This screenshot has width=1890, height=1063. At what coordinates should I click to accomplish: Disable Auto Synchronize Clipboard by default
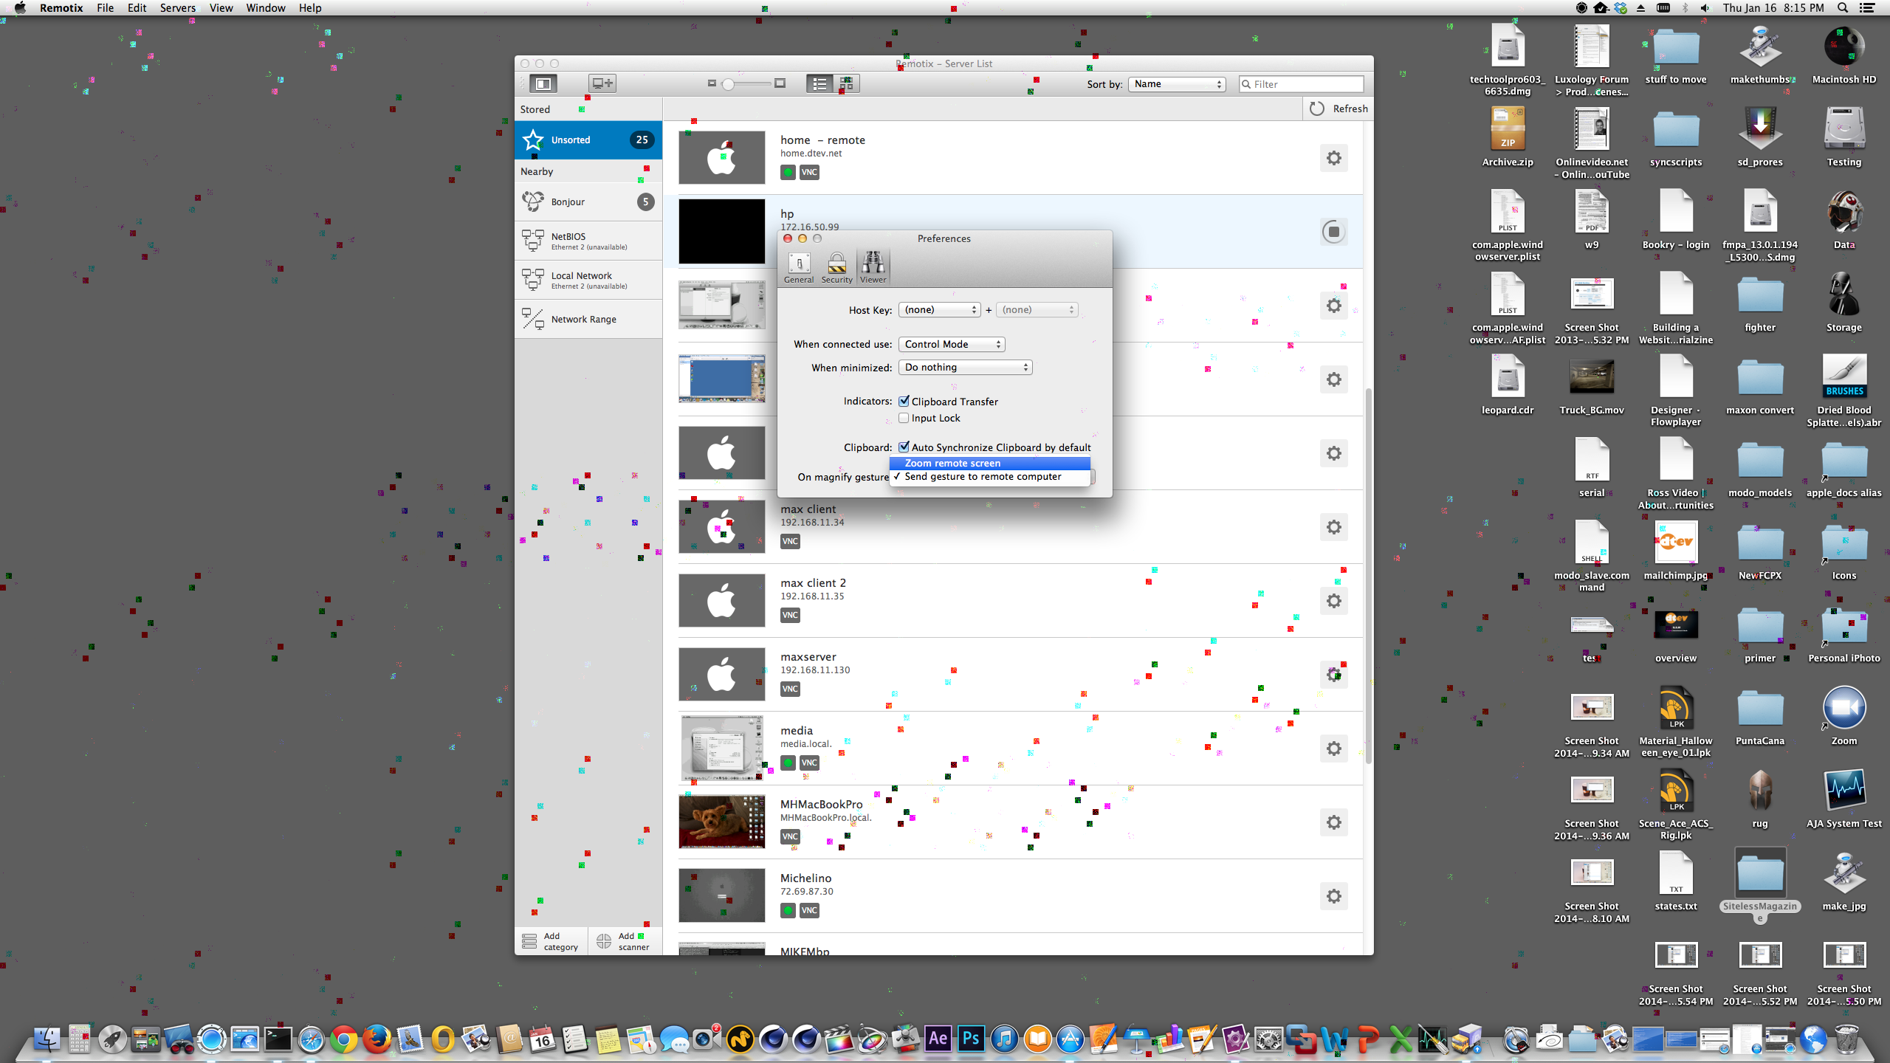[904, 447]
